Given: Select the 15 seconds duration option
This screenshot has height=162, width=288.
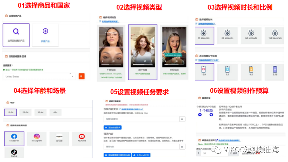Looking at the screenshot, I should click(204, 36).
